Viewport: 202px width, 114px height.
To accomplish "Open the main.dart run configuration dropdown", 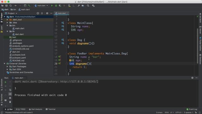I will click(41, 6).
